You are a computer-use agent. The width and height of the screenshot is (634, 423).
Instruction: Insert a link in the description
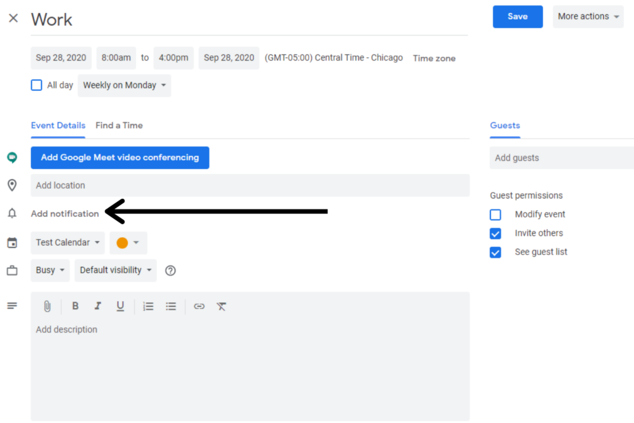(x=199, y=307)
